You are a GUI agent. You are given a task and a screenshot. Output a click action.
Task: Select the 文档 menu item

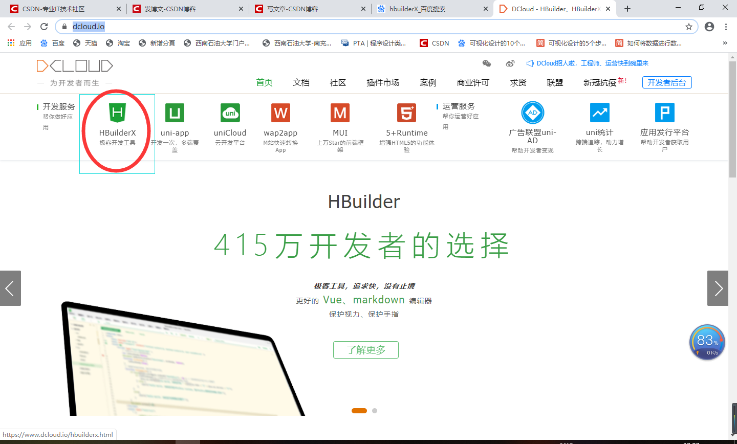pos(301,82)
